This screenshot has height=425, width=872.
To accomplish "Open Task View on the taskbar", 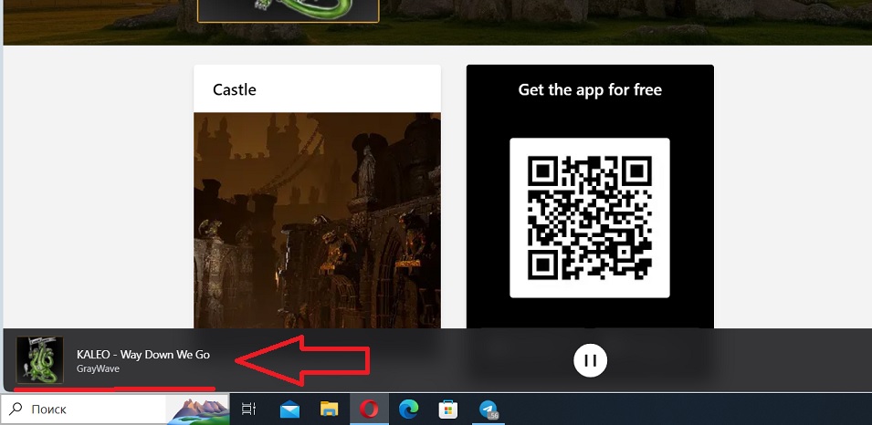I will [x=248, y=410].
